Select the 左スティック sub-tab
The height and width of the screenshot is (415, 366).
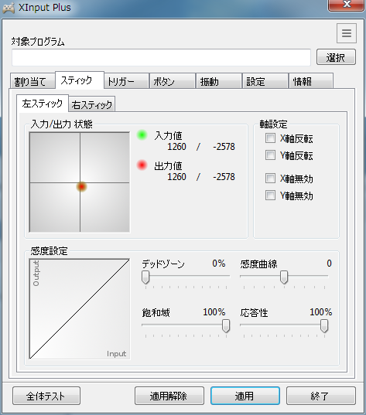point(43,104)
